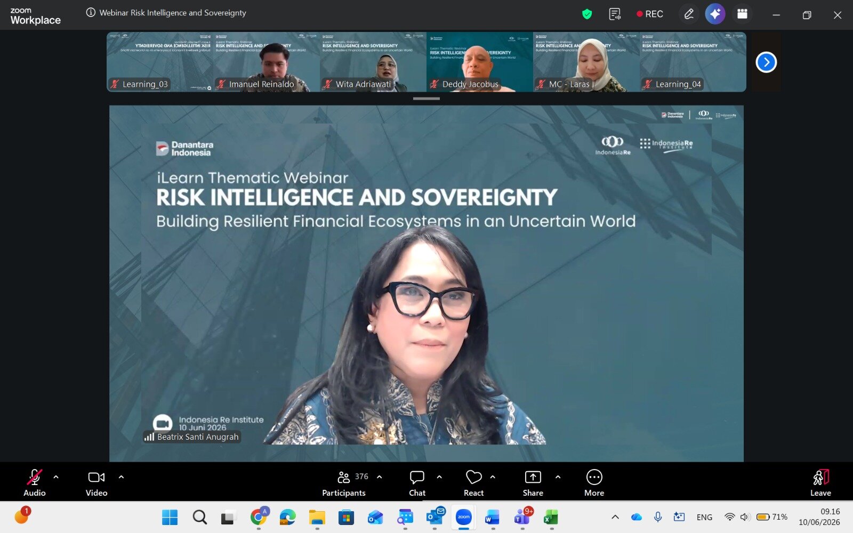Viewport: 853px width, 533px height.
Task: Open the annotate pencil icon
Action: coord(689,14)
